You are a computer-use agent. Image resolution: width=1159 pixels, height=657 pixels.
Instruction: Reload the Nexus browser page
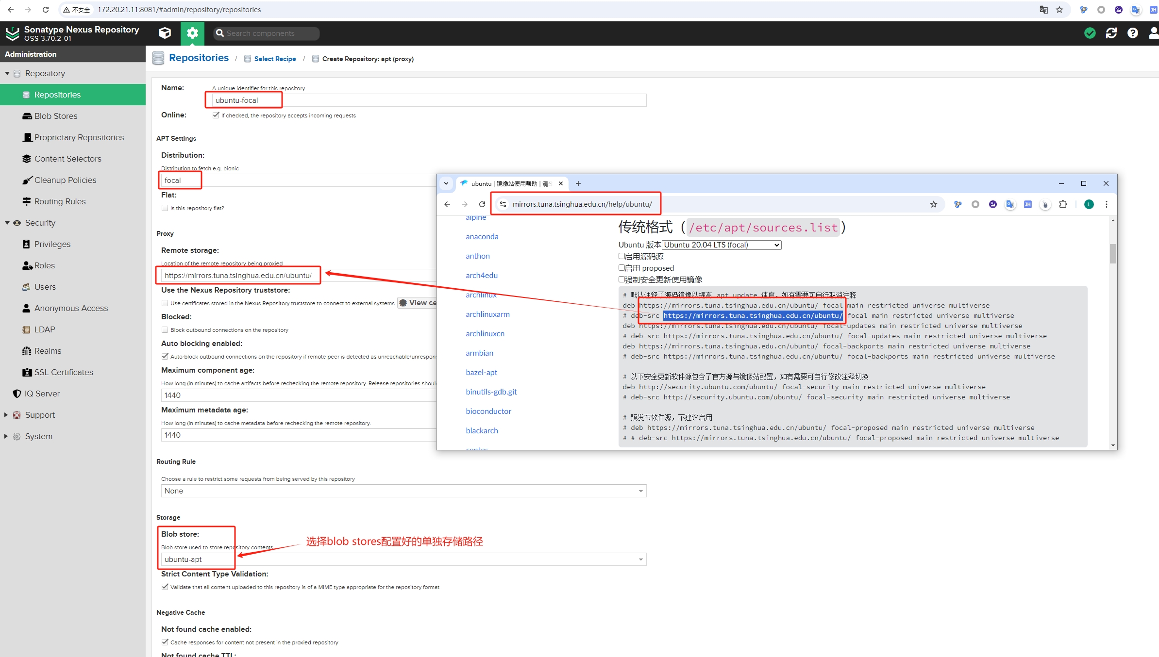pyautogui.click(x=46, y=10)
